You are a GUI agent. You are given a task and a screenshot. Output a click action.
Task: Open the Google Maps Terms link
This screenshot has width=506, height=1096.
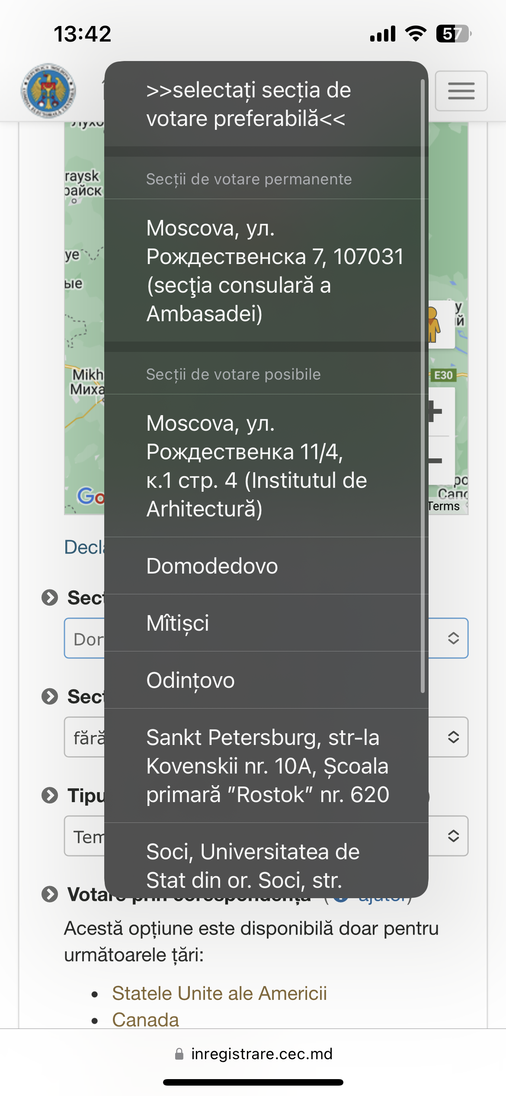(x=443, y=506)
